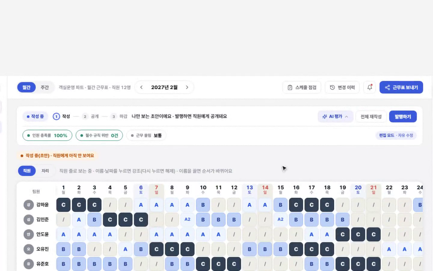Go to next month with right chevron

click(x=187, y=87)
